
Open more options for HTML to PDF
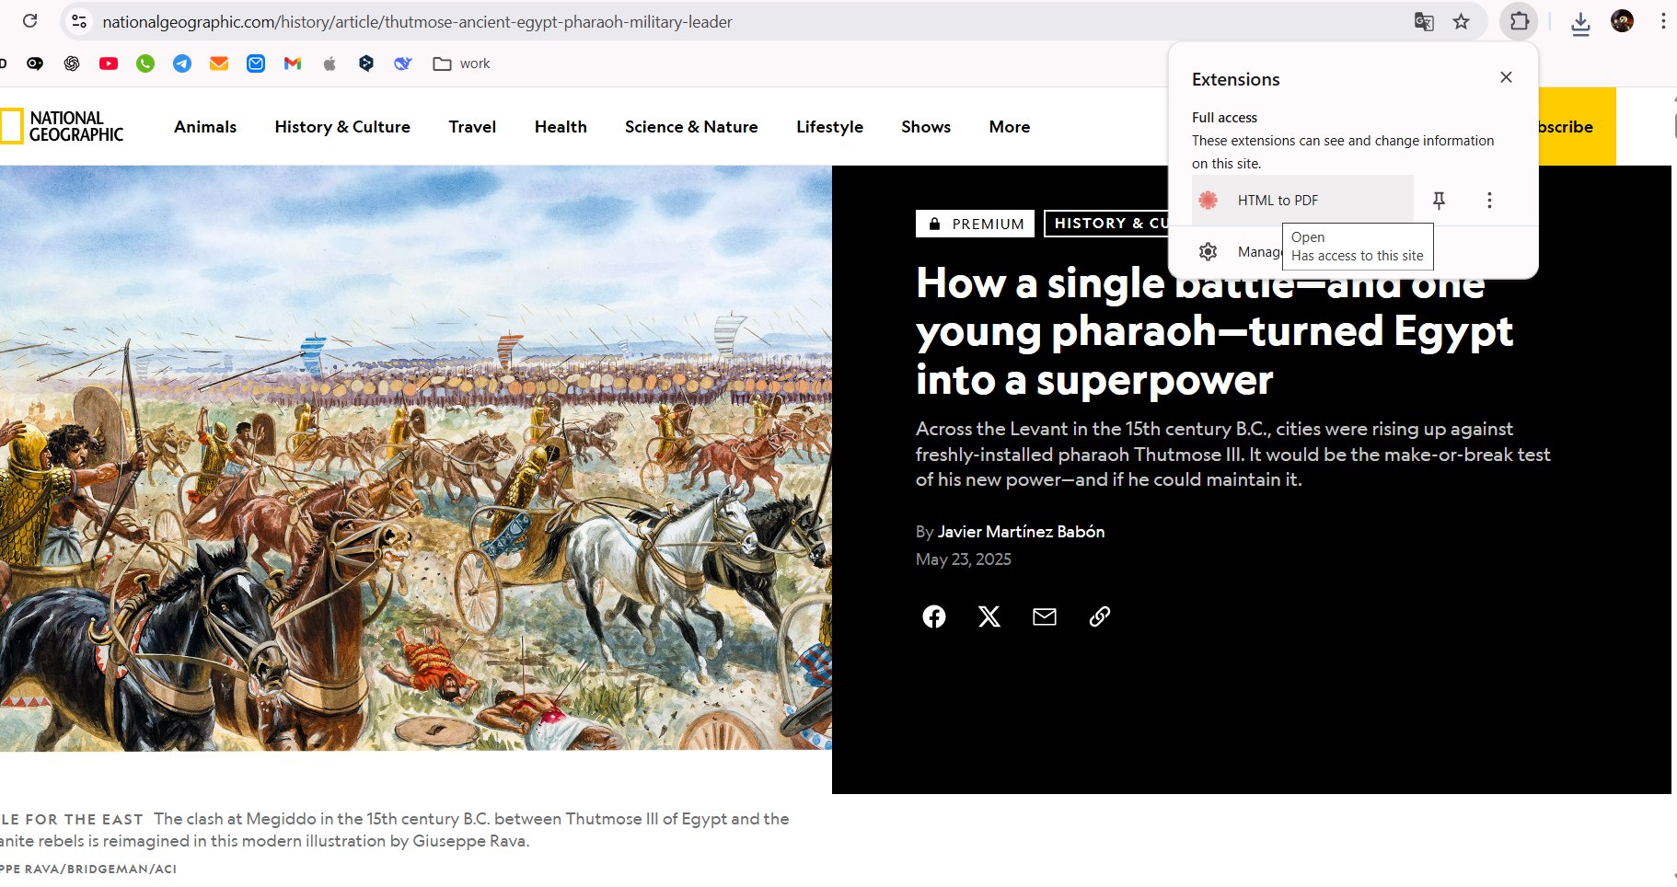1489,200
